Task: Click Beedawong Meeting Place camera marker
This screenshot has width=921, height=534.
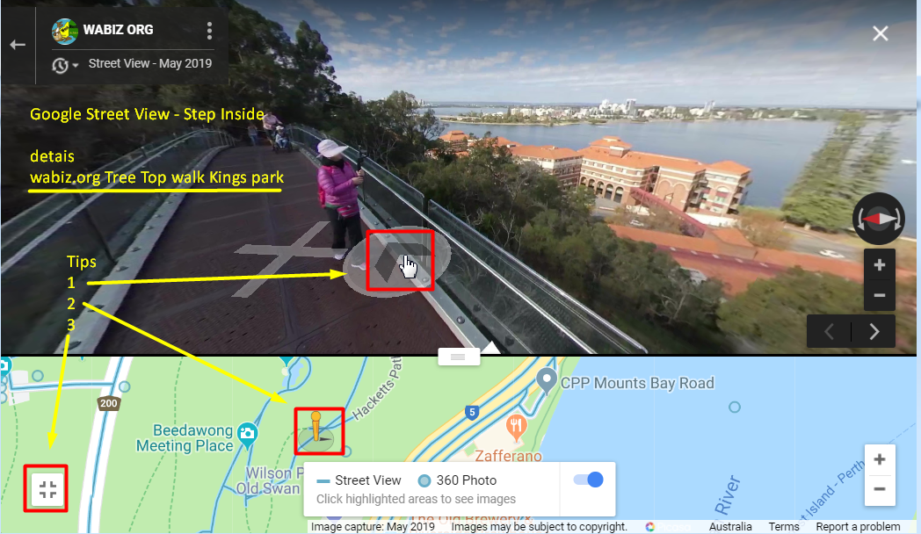Action: [247, 435]
